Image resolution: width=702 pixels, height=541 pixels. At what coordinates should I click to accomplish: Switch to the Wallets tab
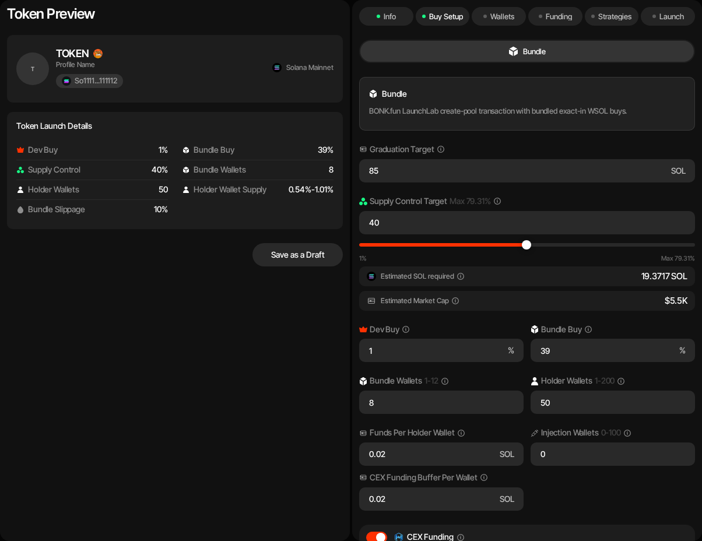(x=499, y=16)
